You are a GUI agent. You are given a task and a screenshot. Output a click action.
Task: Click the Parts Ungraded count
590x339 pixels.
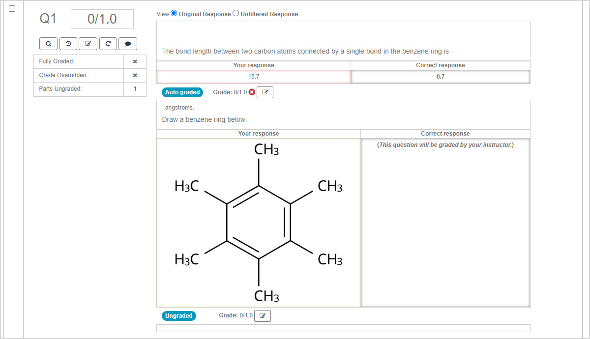point(135,89)
